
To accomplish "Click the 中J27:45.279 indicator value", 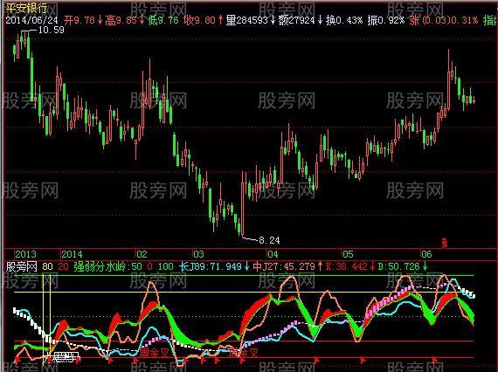I will 284,266.
